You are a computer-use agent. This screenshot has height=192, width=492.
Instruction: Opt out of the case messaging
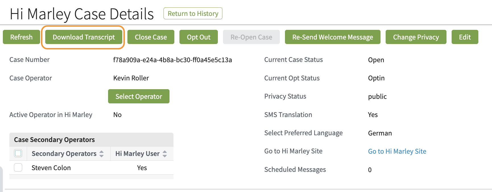[x=199, y=37]
